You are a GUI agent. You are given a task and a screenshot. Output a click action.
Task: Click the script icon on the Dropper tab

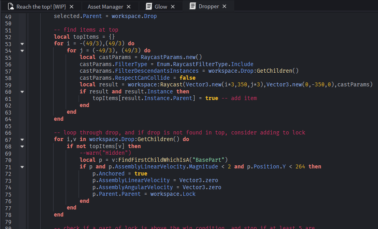pyautogui.click(x=192, y=6)
